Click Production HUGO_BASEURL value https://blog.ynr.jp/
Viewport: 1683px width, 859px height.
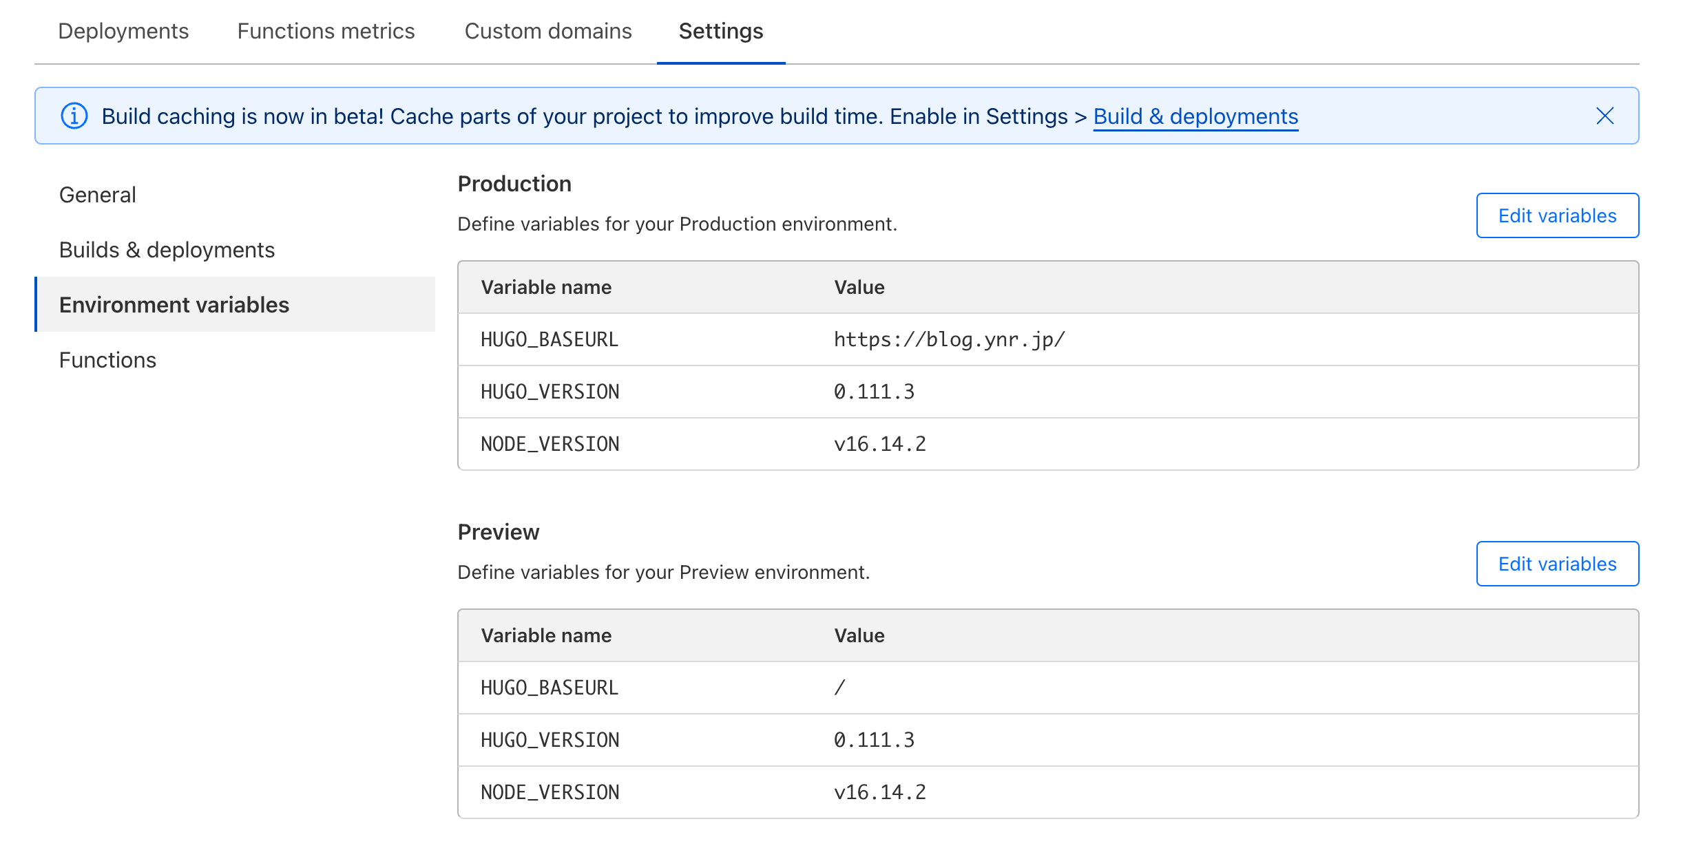pyautogui.click(x=949, y=339)
